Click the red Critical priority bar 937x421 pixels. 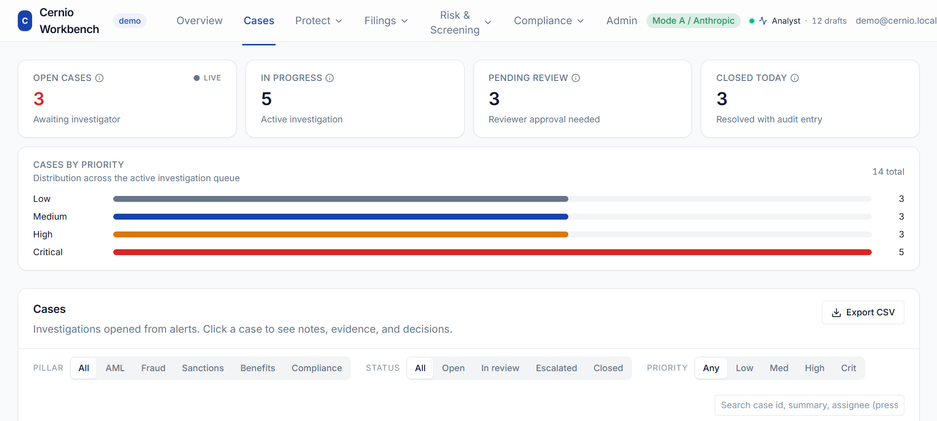[x=492, y=252]
